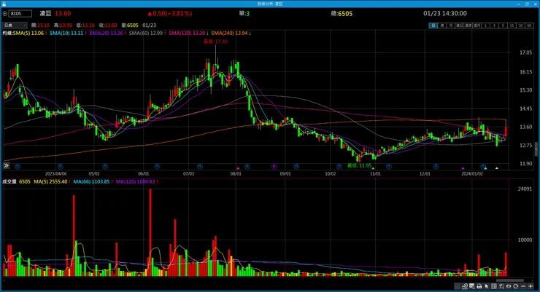This screenshot has height=292, width=540.
Task: Select the 日 daily timeframe button
Action: click(433, 25)
